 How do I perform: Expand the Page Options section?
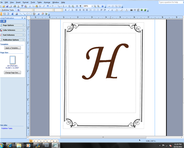coord(13,25)
